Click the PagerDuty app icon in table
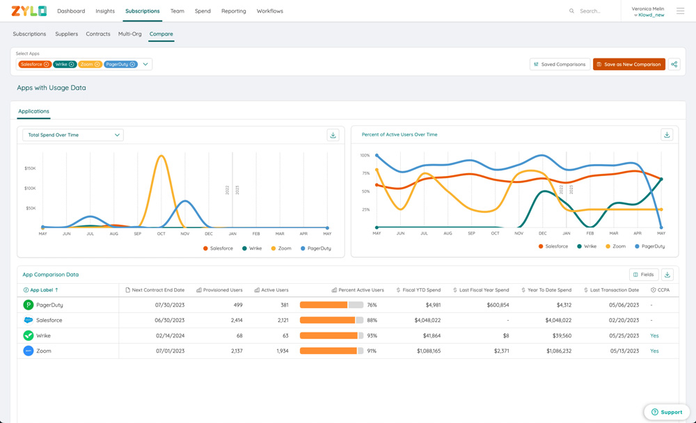 pos(29,305)
